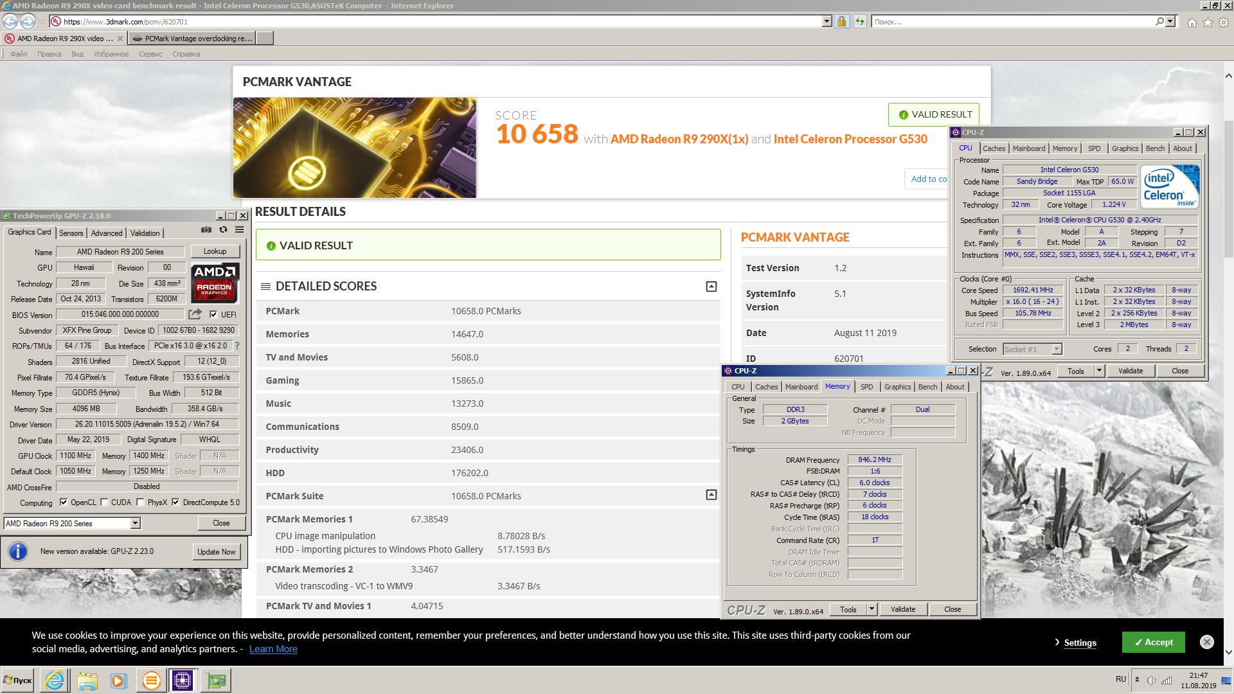This screenshot has height=694, width=1234.
Task: Click the Пуск start button
Action: [x=18, y=680]
